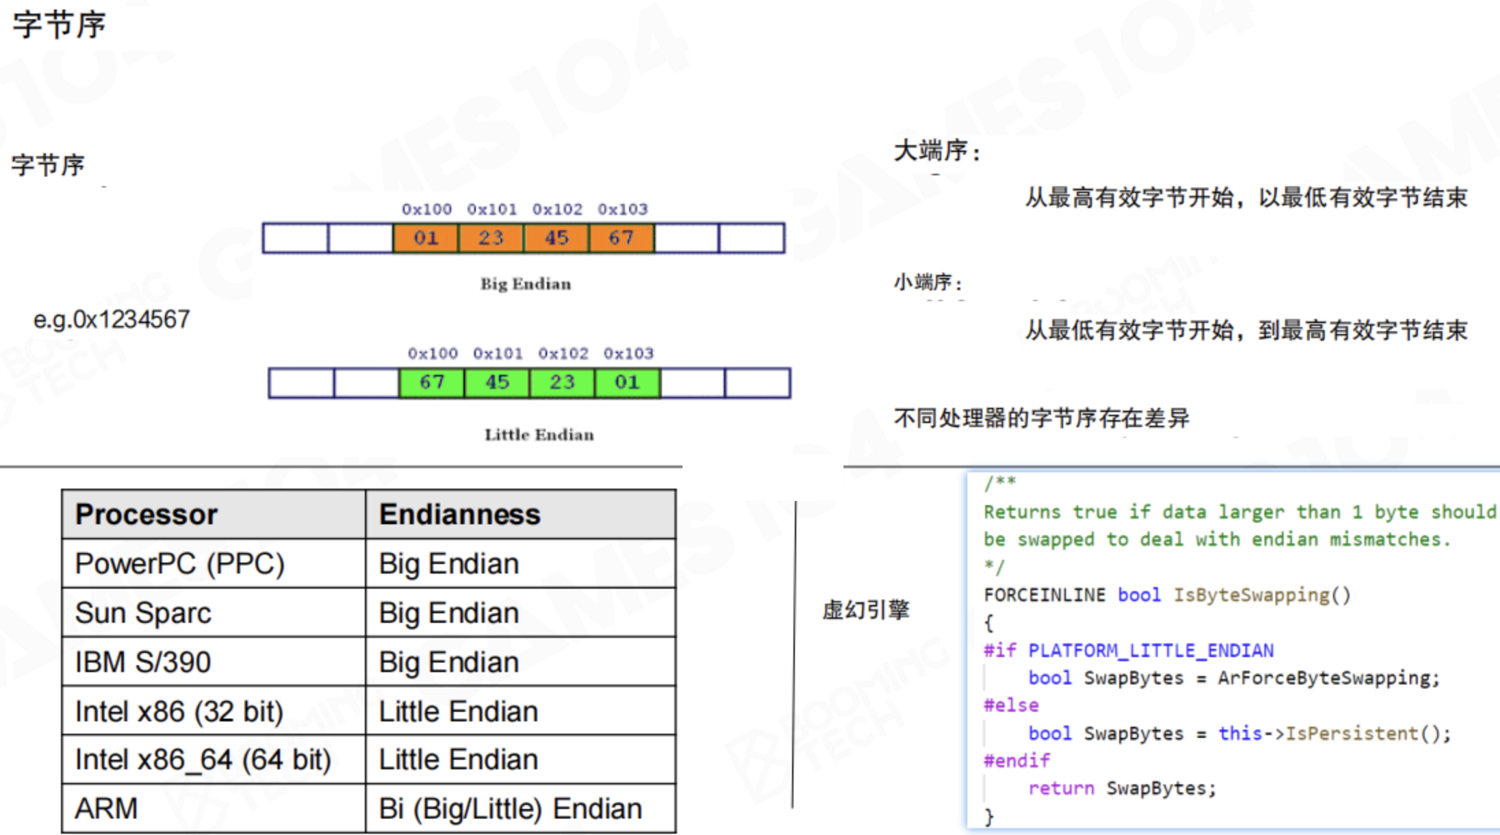Click the PLATFORM_LITTLE_ENDIAN macro in code

tap(1150, 650)
